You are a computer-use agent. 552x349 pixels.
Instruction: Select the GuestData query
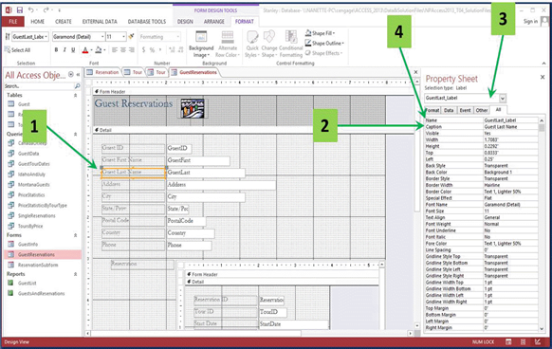click(x=28, y=154)
